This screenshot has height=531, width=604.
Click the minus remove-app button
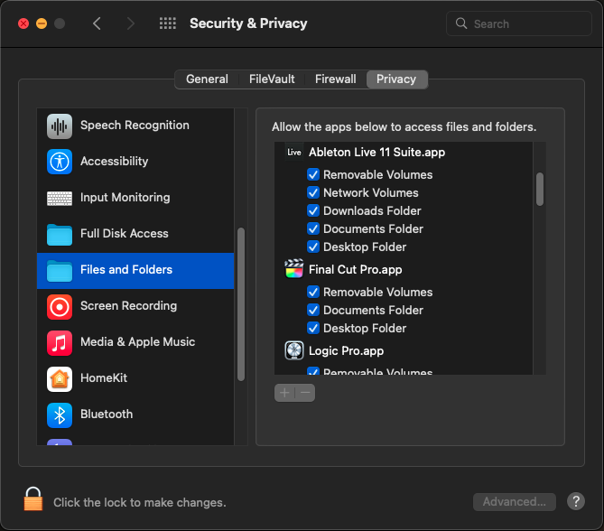(x=305, y=393)
